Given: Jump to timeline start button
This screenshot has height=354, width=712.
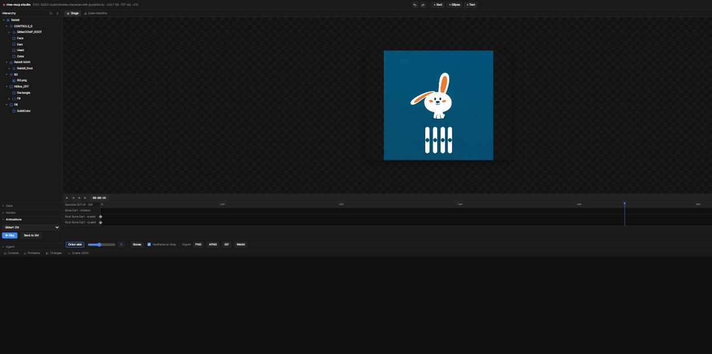Looking at the screenshot, I should click(x=73, y=198).
